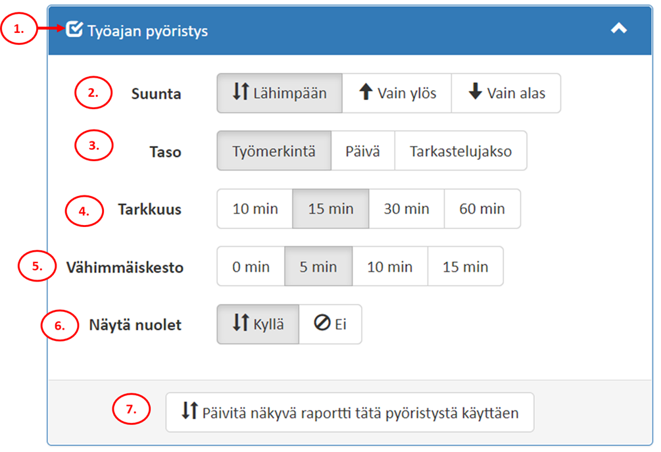Set minimum duration to 15 min
The height and width of the screenshot is (452, 661).
coord(465,266)
